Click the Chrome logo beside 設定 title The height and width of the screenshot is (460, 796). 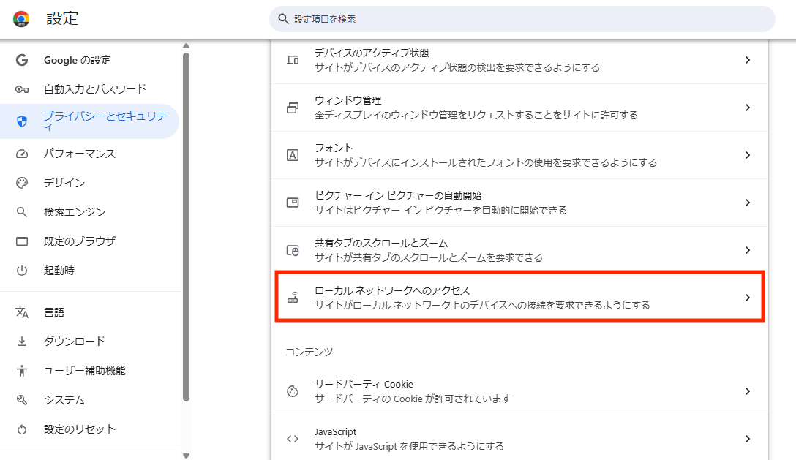pos(21,19)
